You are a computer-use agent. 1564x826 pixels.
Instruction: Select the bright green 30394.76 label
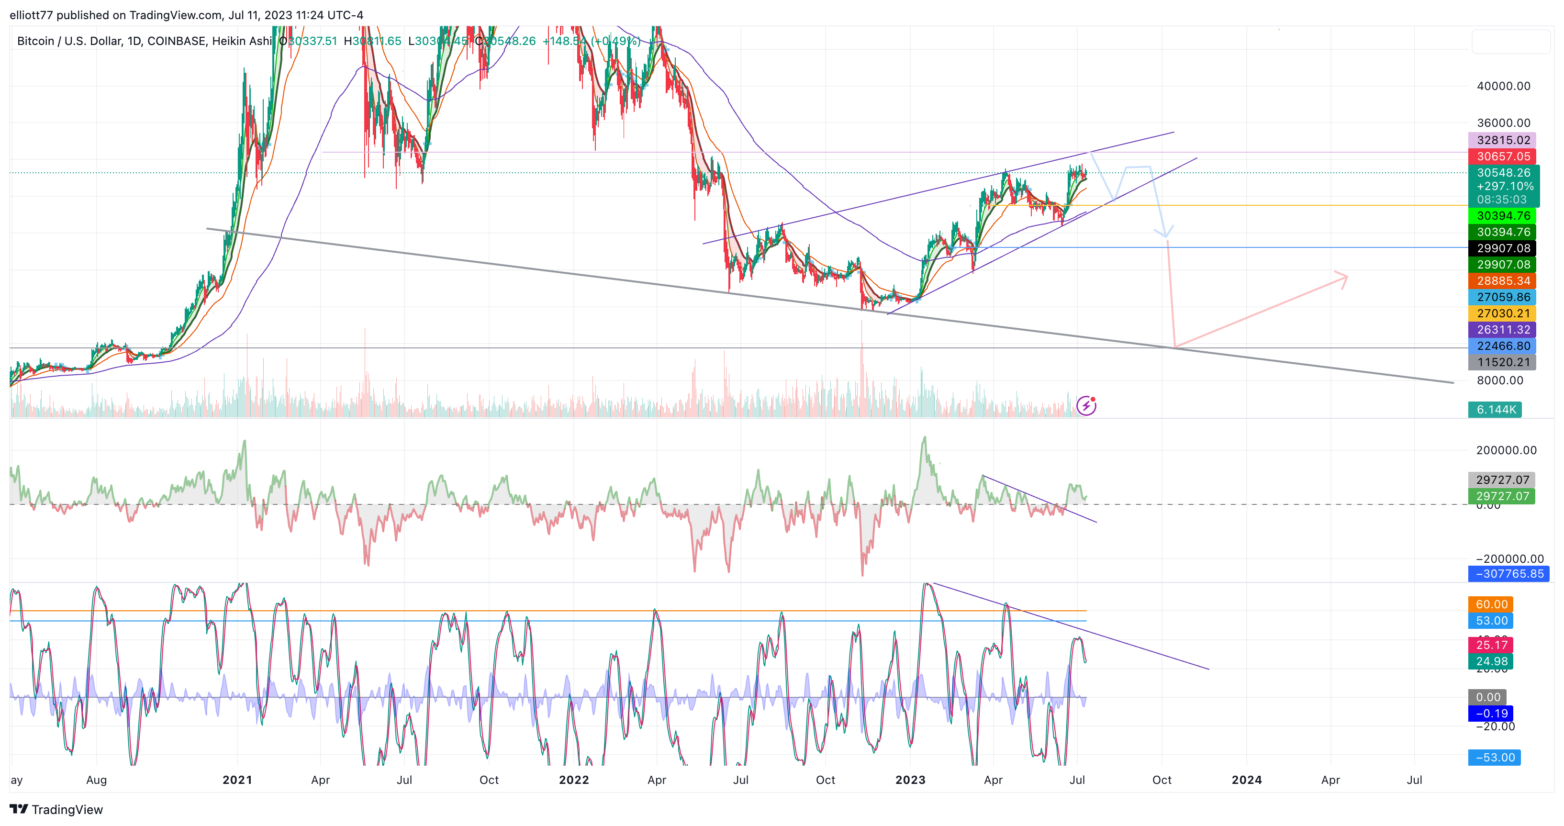[x=1502, y=215]
